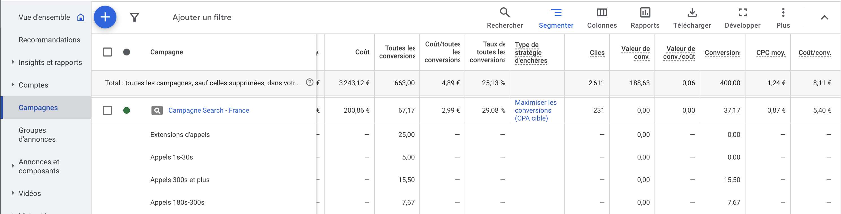Tick the select-all campaigns checkbox

(x=107, y=52)
